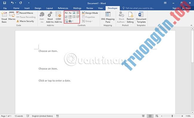Switch to the Home tab
Image resolution: width=194 pixels, height=118 pixels.
click(16, 8)
